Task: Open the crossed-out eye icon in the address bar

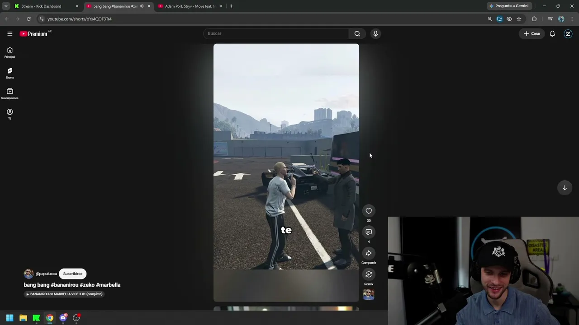Action: click(509, 19)
